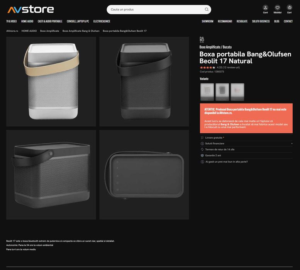The height and width of the screenshot is (270, 300).
Task: Click Boxe Amplificate Bang & Olufsen breadcrumb
Action: pyautogui.click(x=81, y=31)
